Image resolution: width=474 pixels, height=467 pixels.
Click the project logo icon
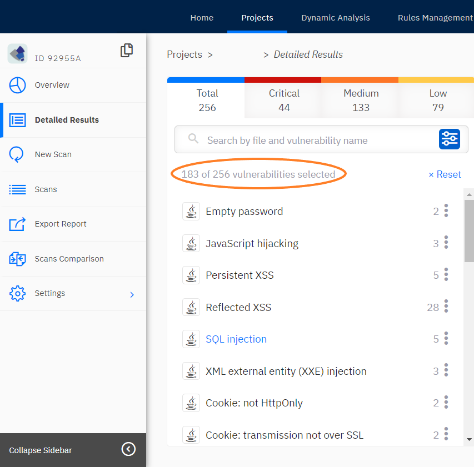pyautogui.click(x=18, y=53)
